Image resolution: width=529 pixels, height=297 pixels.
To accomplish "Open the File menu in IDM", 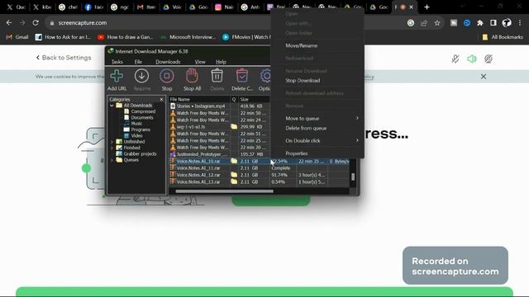I will (138, 62).
